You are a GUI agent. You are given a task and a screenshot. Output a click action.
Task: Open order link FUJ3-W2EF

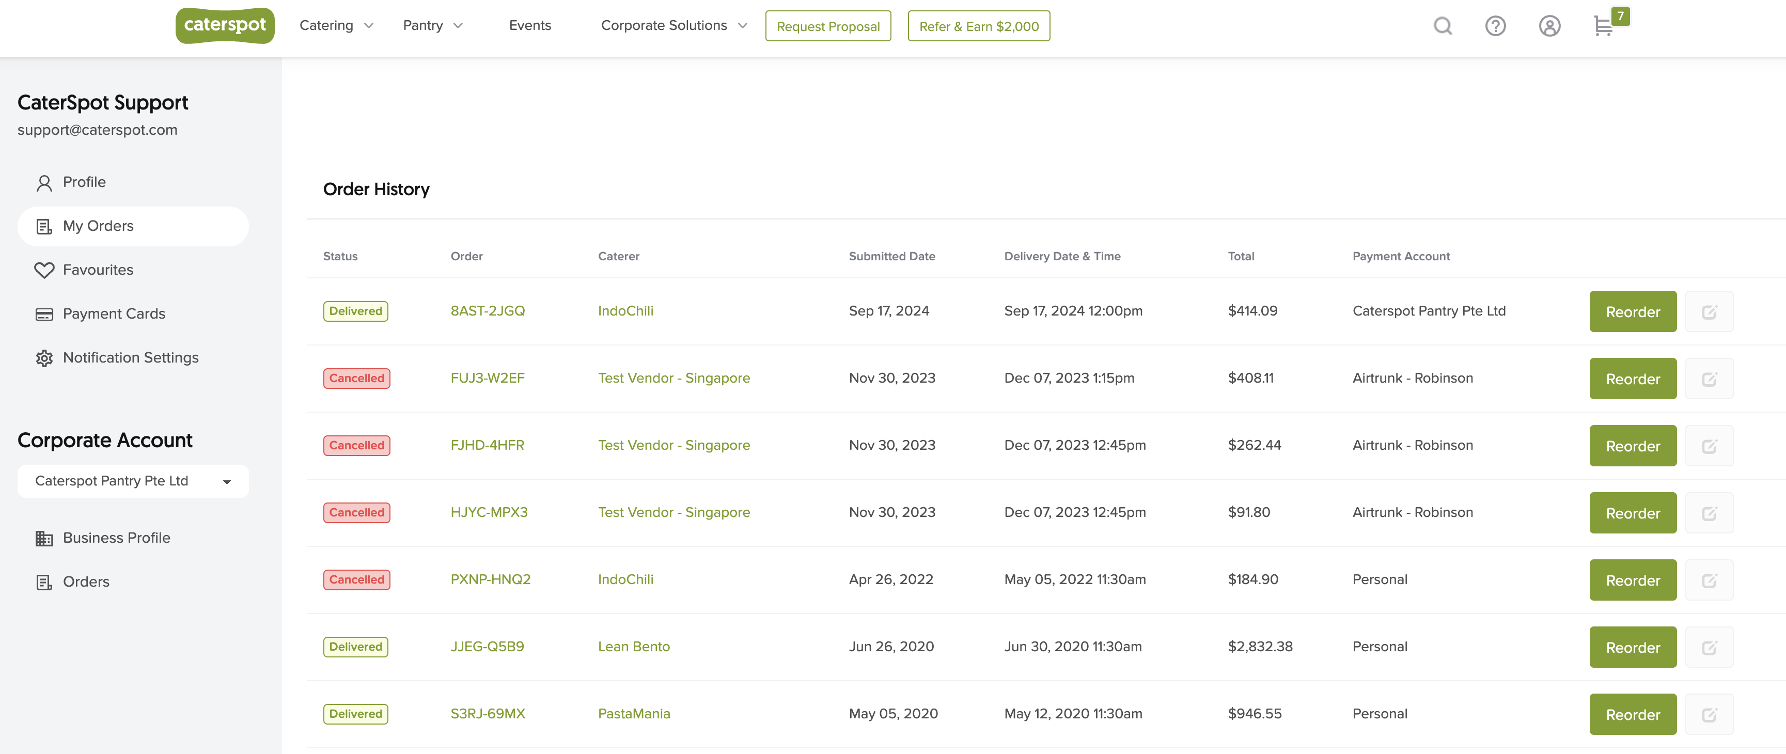click(488, 379)
